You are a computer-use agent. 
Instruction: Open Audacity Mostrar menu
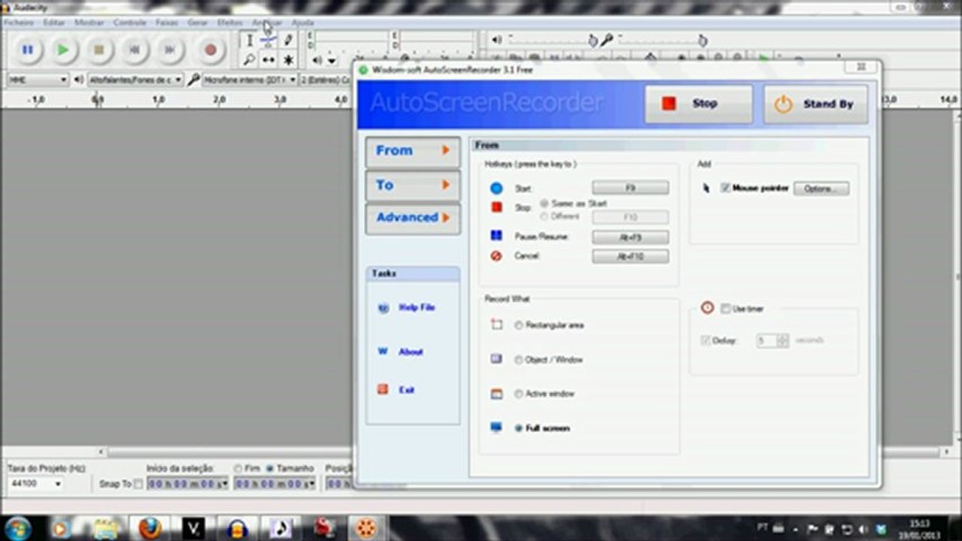(x=90, y=23)
